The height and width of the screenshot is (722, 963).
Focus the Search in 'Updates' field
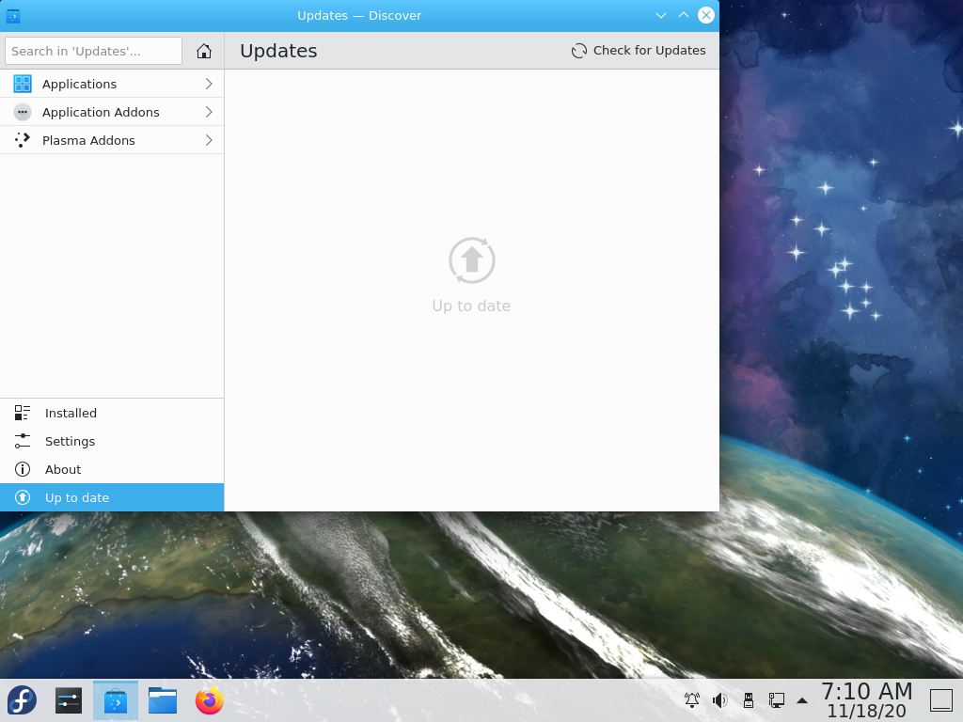point(93,51)
